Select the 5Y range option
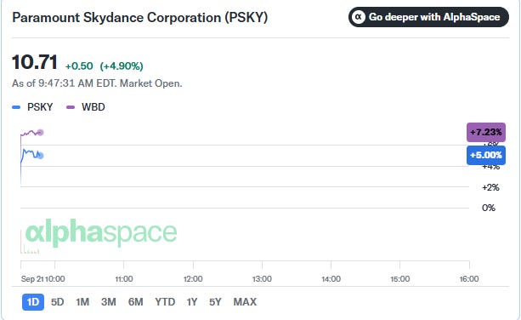Viewport: 521px width, 320px height. (x=215, y=302)
